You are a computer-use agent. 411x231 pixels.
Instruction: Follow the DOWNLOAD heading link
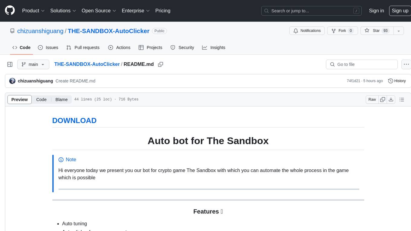(x=74, y=120)
